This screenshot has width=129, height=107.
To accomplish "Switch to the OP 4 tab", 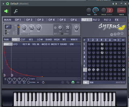I will click(x=53, y=20).
